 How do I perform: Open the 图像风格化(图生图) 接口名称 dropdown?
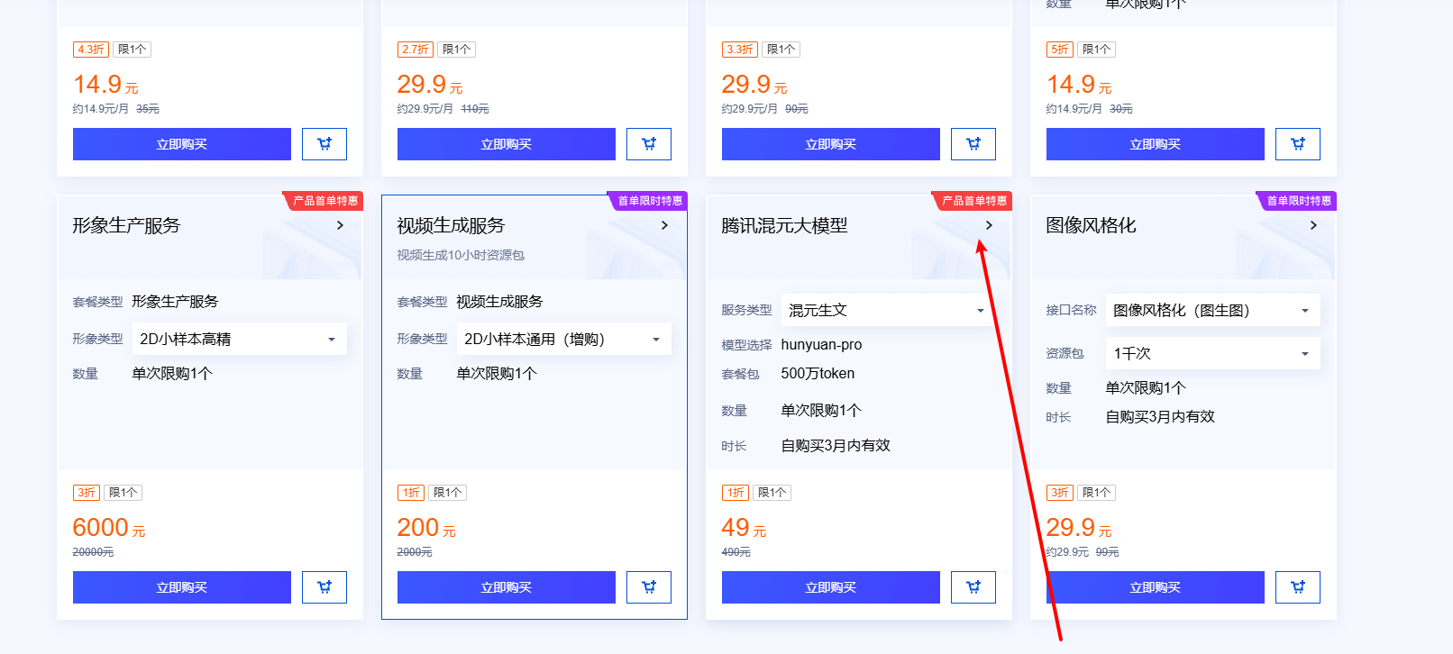(1213, 310)
